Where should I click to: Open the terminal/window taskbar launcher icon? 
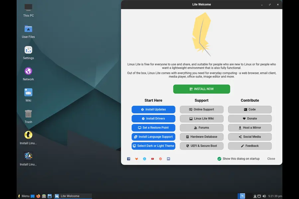50,196
